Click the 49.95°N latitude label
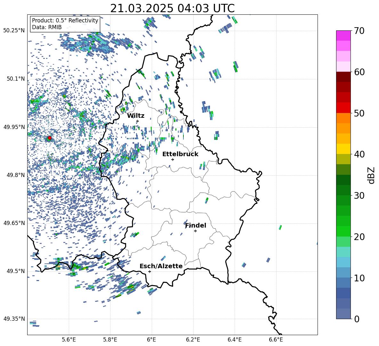 click(x=14, y=127)
